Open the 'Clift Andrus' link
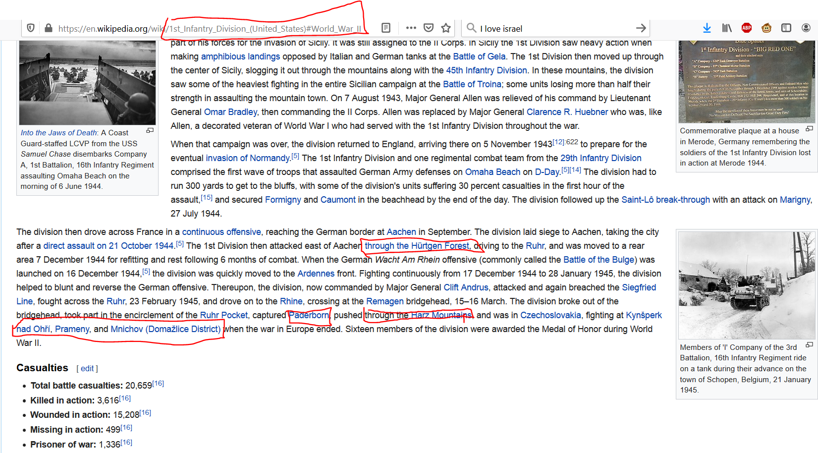 pos(466,287)
